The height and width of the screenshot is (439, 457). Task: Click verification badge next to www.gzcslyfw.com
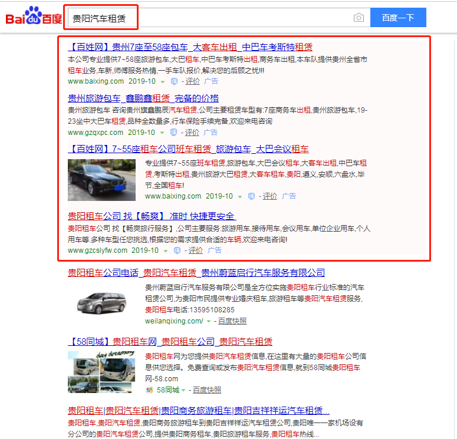[177, 250]
